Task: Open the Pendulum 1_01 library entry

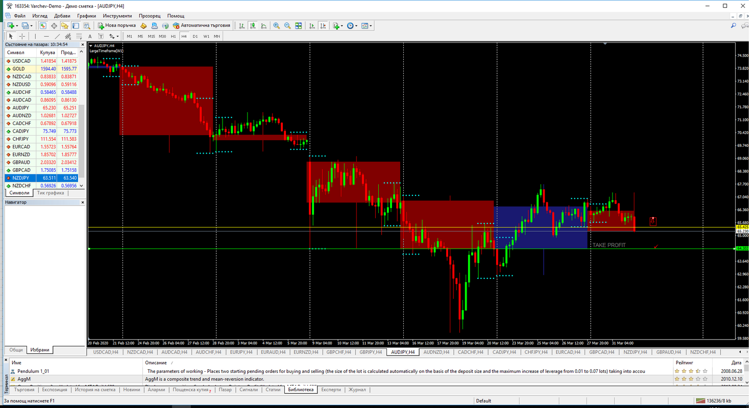Action: tap(33, 371)
